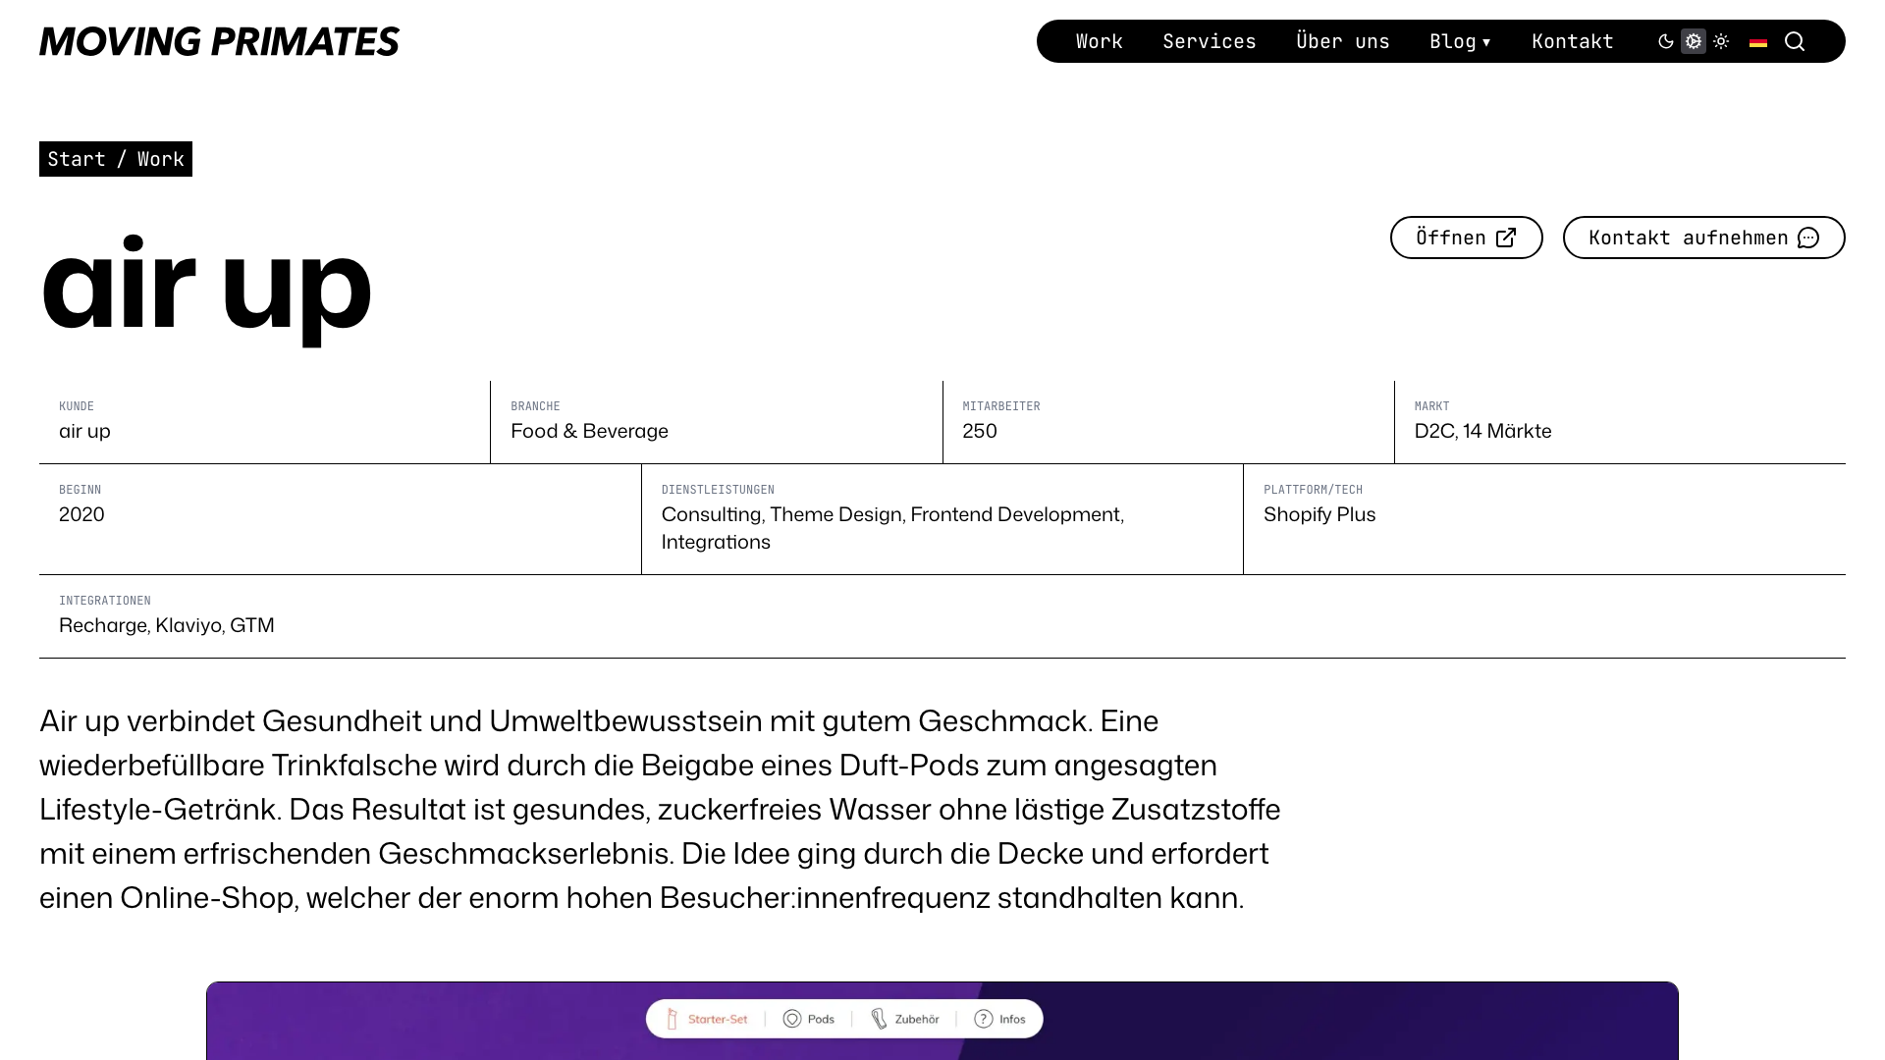1885x1060 pixels.
Task: Click the chat bubble icon in Kontakt aufnehmen
Action: (x=1808, y=238)
